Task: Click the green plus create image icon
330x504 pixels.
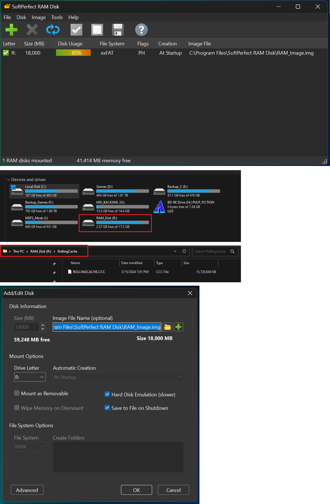Action: 178,327
